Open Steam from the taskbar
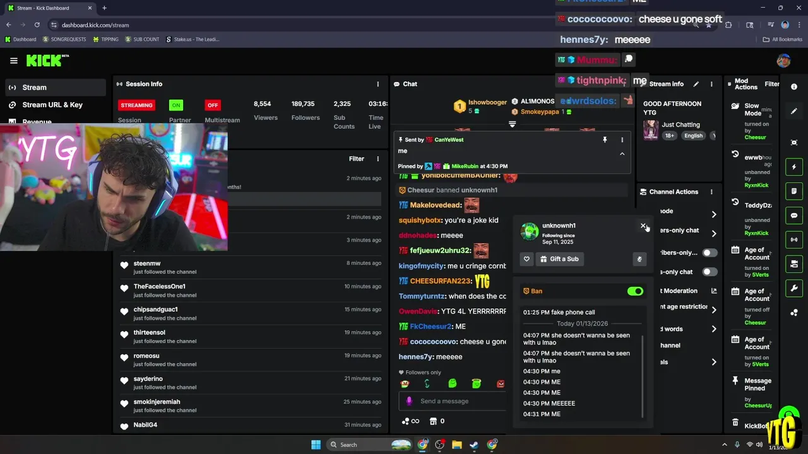Viewport: 808px width, 454px height. click(474, 445)
